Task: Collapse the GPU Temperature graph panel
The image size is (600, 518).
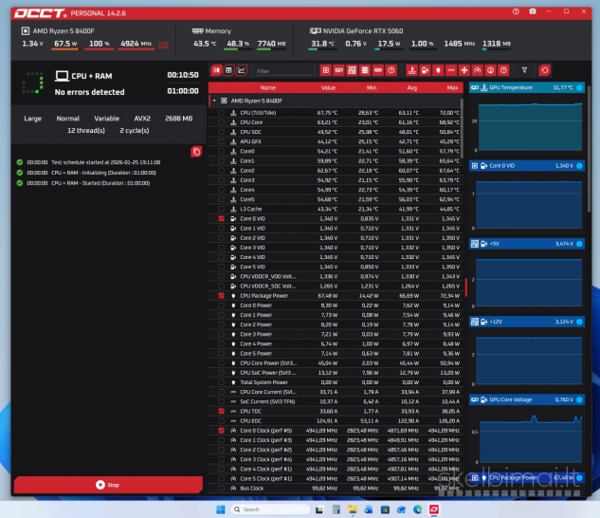Action: click(579, 87)
